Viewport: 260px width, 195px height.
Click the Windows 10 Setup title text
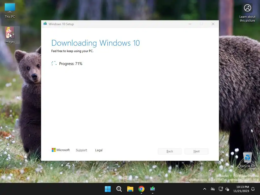(61, 24)
